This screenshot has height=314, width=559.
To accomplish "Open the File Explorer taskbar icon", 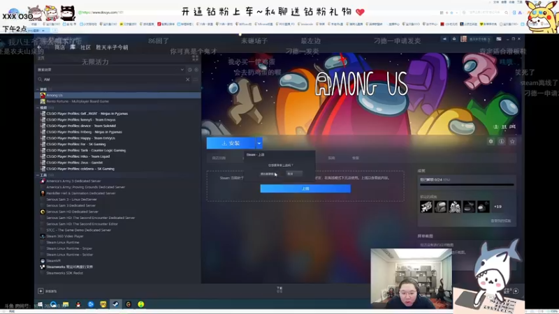I will pyautogui.click(x=66, y=304).
